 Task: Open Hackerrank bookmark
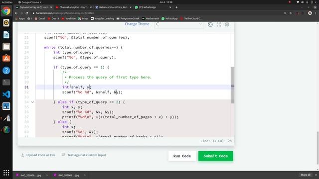[151, 18]
